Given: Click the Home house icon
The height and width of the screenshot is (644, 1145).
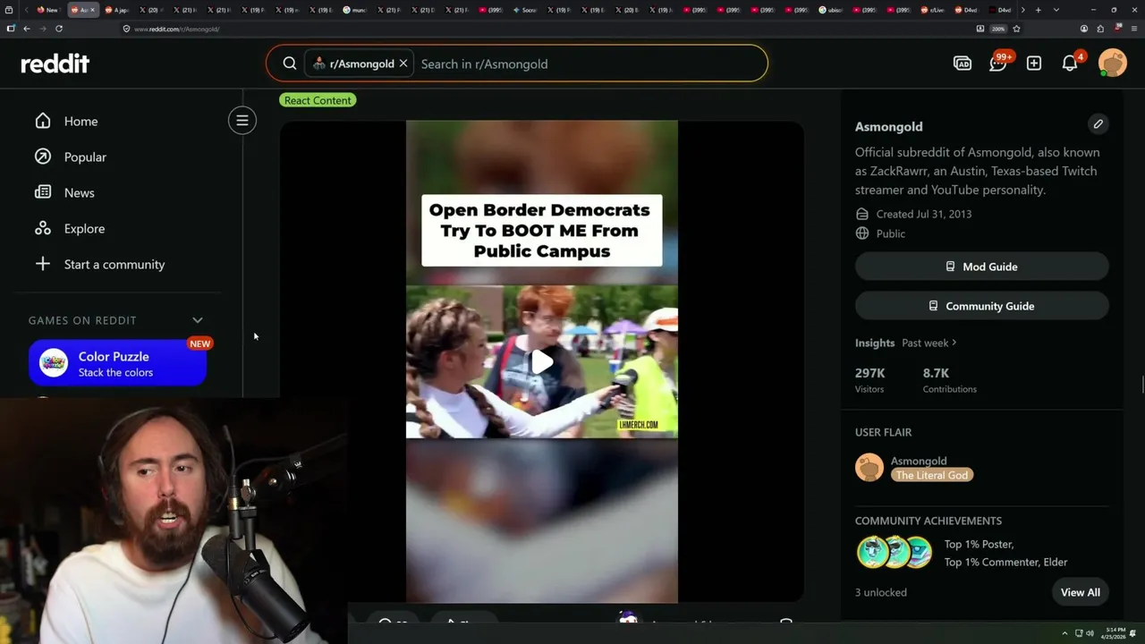Looking at the screenshot, I should pos(43,121).
